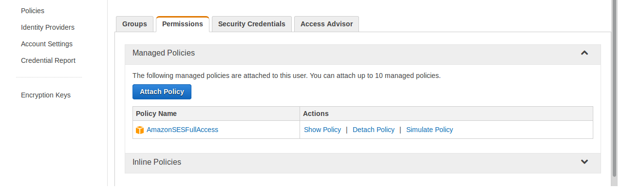Click the Attach Policy button

[162, 92]
